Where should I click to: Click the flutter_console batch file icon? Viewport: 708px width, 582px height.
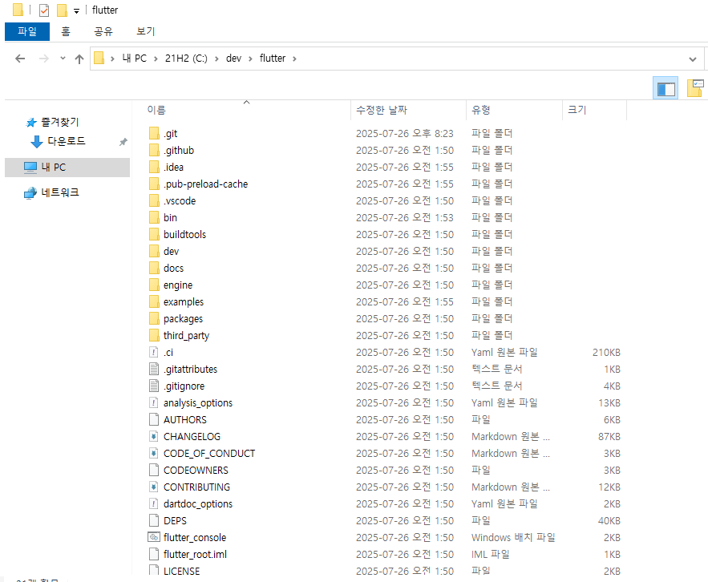pos(154,537)
